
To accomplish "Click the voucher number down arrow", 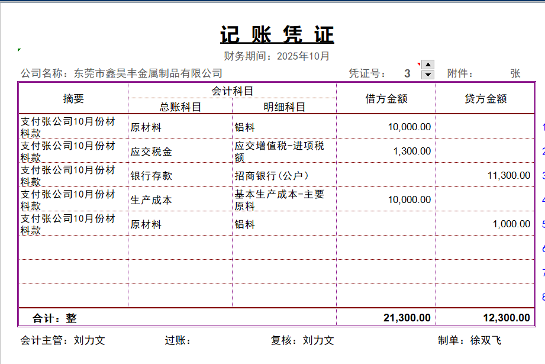I will [428, 75].
